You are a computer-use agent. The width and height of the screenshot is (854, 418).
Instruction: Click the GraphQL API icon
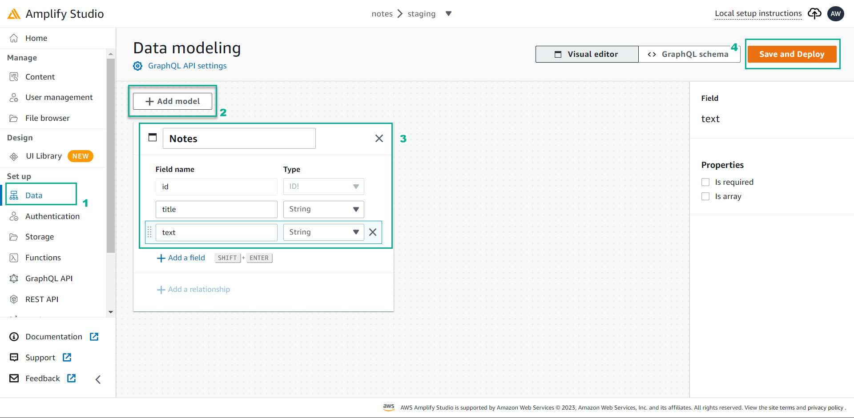coord(14,279)
